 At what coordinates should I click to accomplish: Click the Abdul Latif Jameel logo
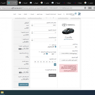coord(71,14)
